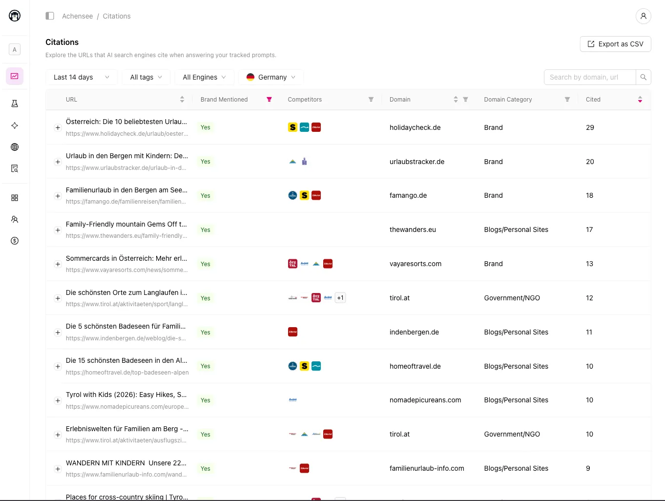The image size is (665, 501).
Task: Toggle the Domain Category filter icon
Action: (x=567, y=100)
